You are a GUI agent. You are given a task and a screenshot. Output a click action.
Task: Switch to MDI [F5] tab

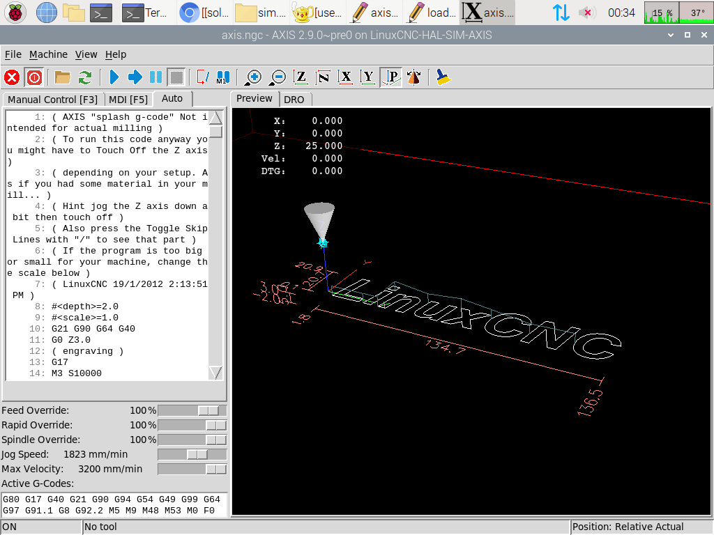tap(128, 100)
